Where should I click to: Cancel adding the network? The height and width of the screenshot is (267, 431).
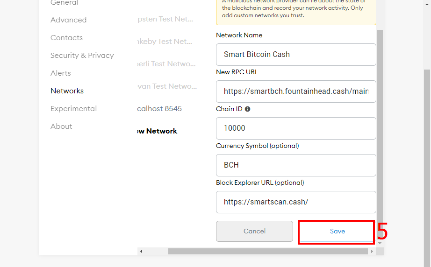point(254,232)
